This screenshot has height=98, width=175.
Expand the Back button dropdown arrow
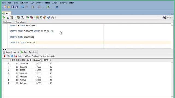coord(36,7)
